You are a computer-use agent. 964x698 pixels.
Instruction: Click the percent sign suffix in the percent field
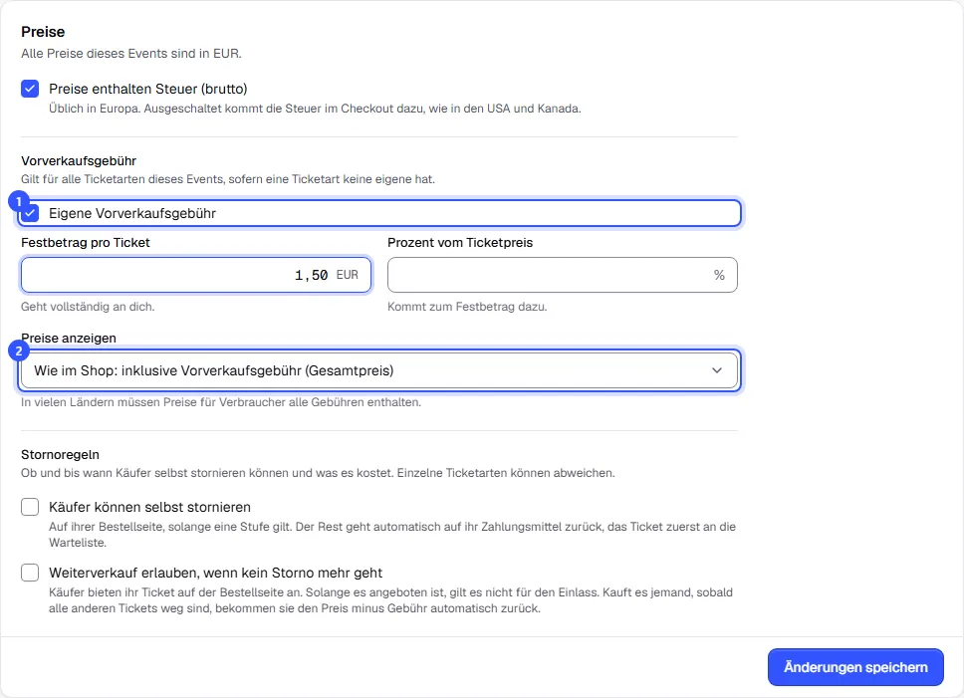[719, 275]
